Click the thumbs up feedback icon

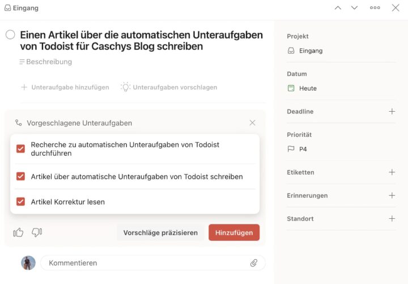[18, 232]
